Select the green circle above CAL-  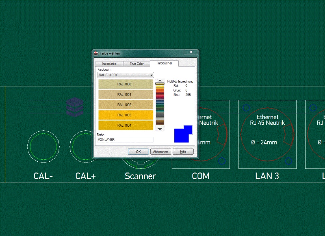point(43,147)
